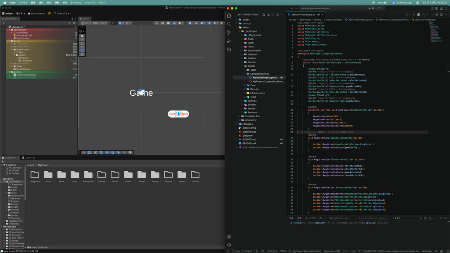Image resolution: width=450 pixels, height=253 pixels.
Task: Select the Rotate tool in the Scene toolbar
Action: click(82, 43)
